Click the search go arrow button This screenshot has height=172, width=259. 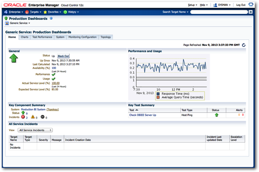250,12
